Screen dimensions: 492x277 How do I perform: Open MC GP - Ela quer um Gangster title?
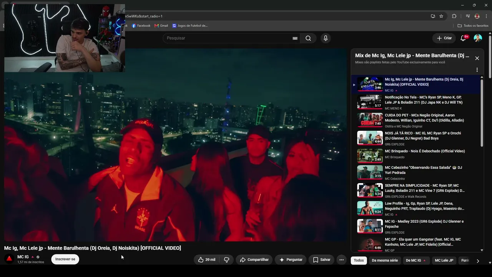[x=423, y=242]
